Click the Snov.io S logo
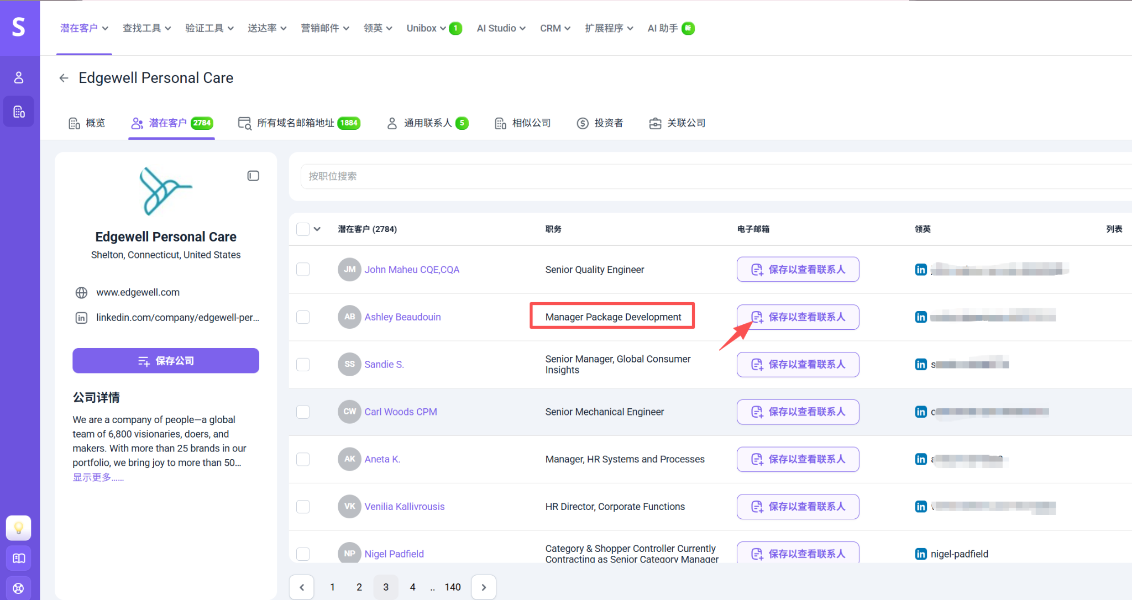Viewport: 1132px width, 600px height. tap(19, 27)
